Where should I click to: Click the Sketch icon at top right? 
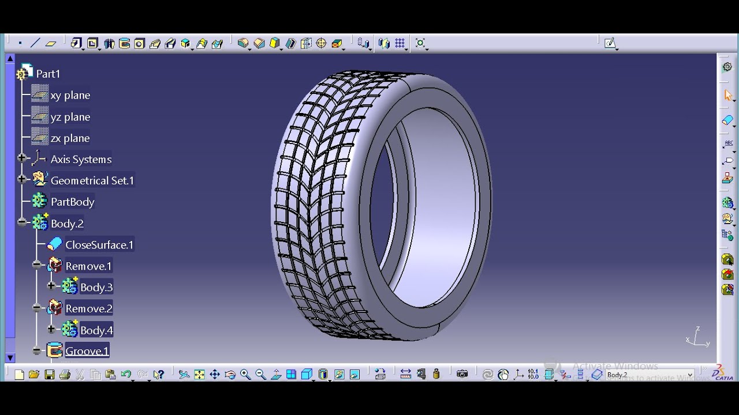click(x=610, y=43)
